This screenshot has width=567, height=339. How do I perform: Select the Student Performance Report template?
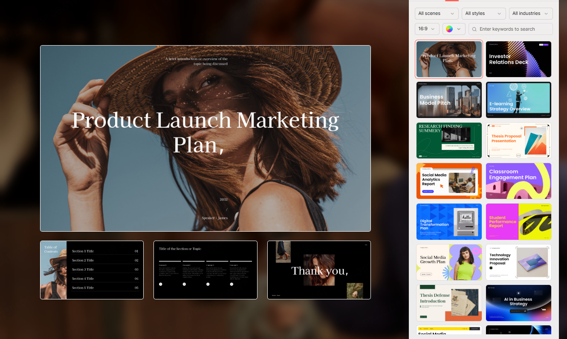tap(518, 221)
